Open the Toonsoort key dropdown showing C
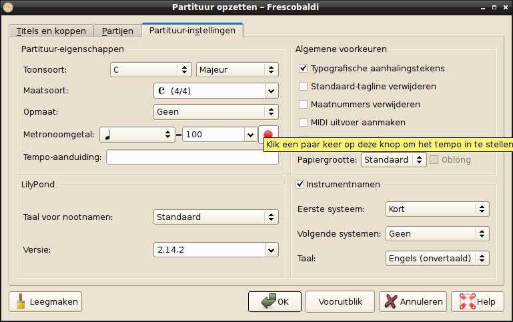 151,70
